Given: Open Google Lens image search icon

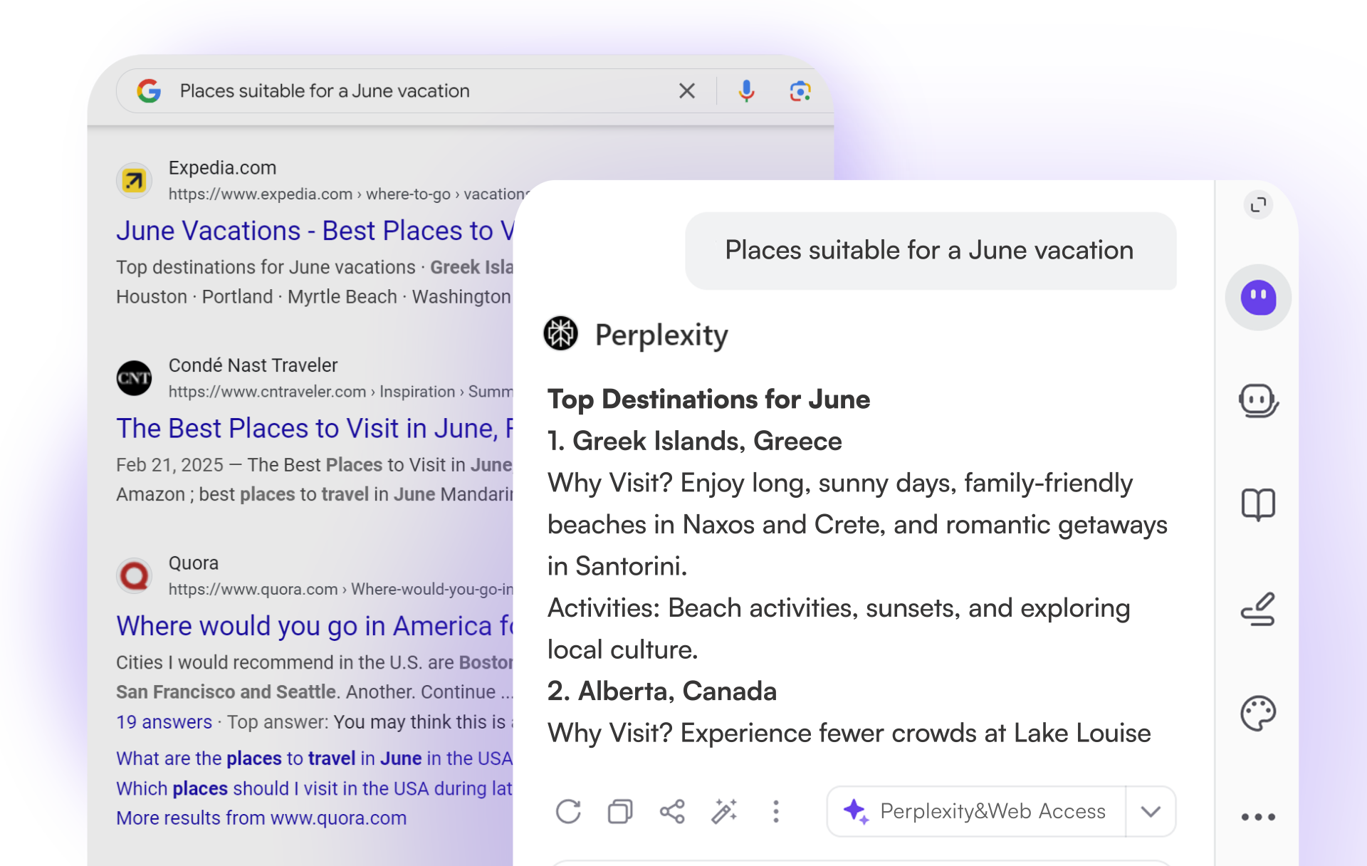Looking at the screenshot, I should point(800,91).
